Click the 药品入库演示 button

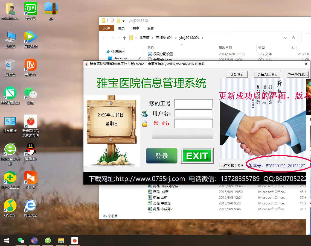267,74
